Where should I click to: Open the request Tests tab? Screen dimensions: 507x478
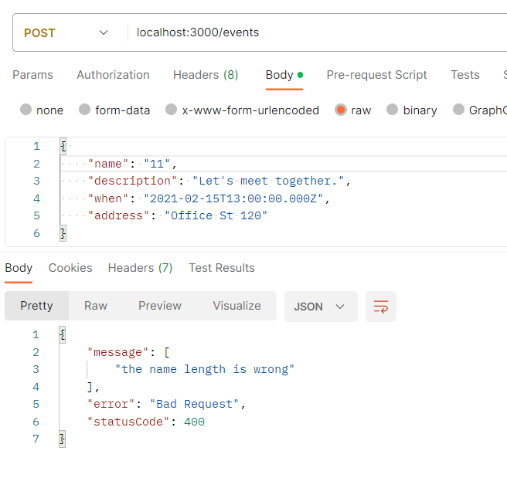click(465, 75)
